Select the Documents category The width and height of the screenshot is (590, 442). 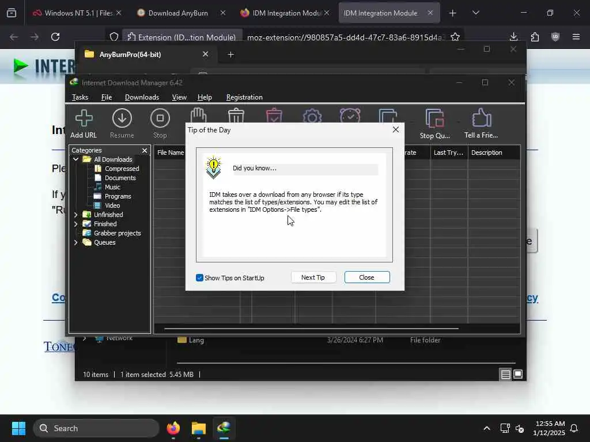[x=120, y=178]
